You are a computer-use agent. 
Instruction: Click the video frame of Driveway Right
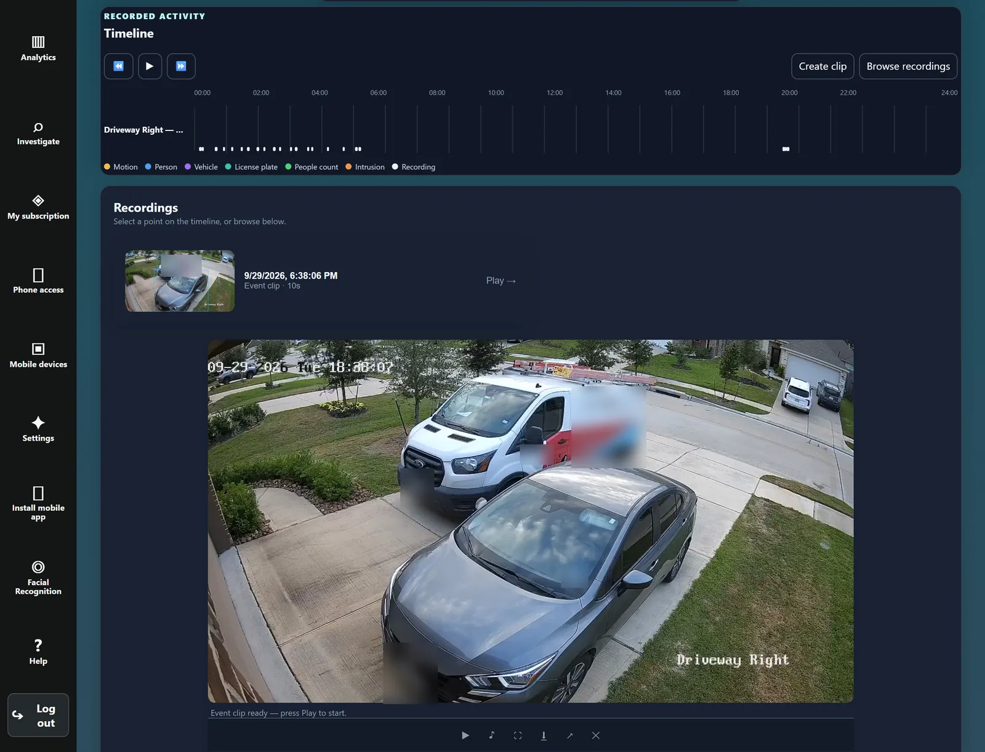click(531, 521)
